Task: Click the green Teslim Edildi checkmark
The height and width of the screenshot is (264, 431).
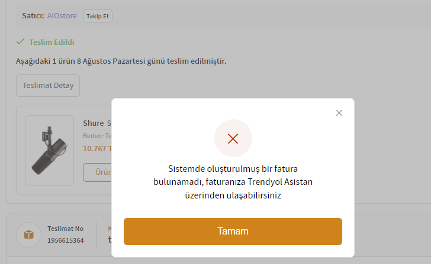Action: click(x=21, y=42)
